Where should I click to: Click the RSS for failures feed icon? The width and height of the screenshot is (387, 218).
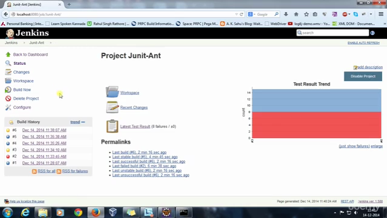tap(59, 171)
